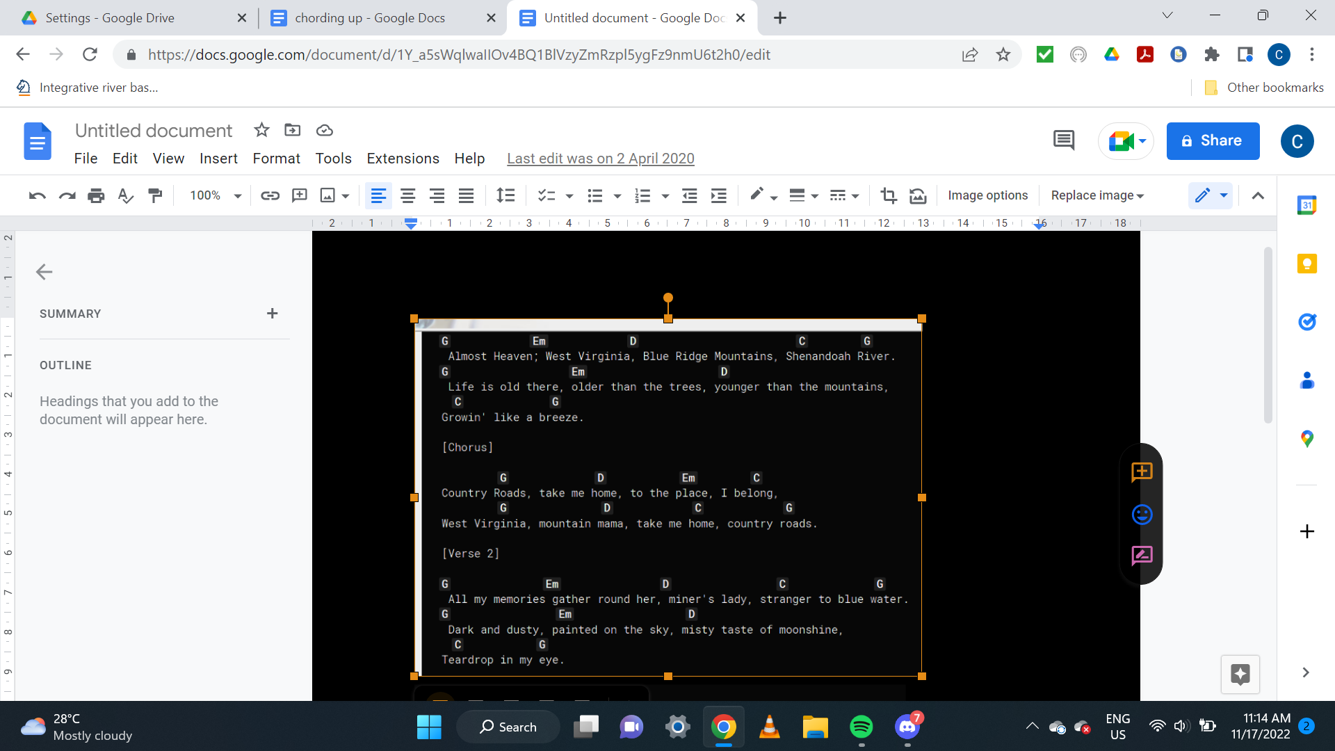Image resolution: width=1335 pixels, height=751 pixels.
Task: Click the crop image icon
Action: (888, 195)
